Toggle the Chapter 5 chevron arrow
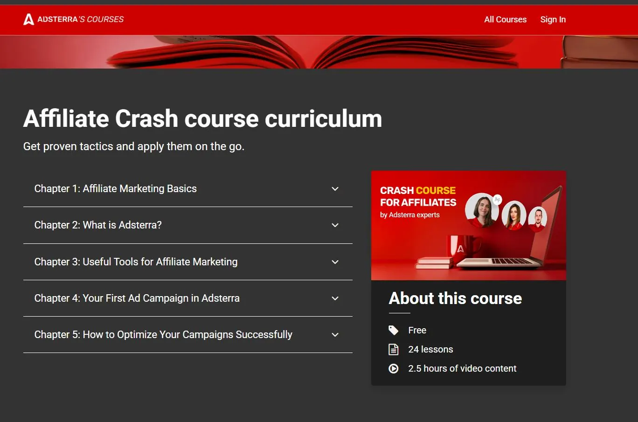Screen dimensions: 638x422 coord(335,335)
